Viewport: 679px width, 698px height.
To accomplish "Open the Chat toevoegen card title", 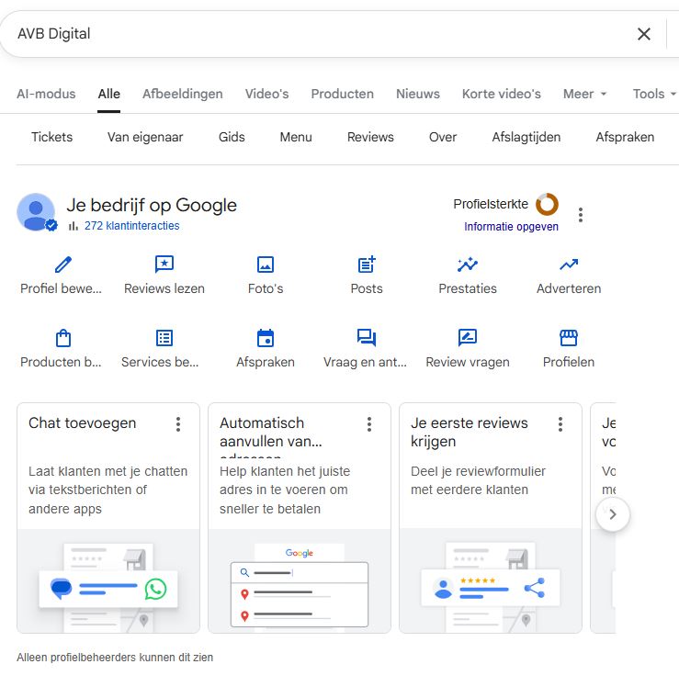I will (83, 422).
